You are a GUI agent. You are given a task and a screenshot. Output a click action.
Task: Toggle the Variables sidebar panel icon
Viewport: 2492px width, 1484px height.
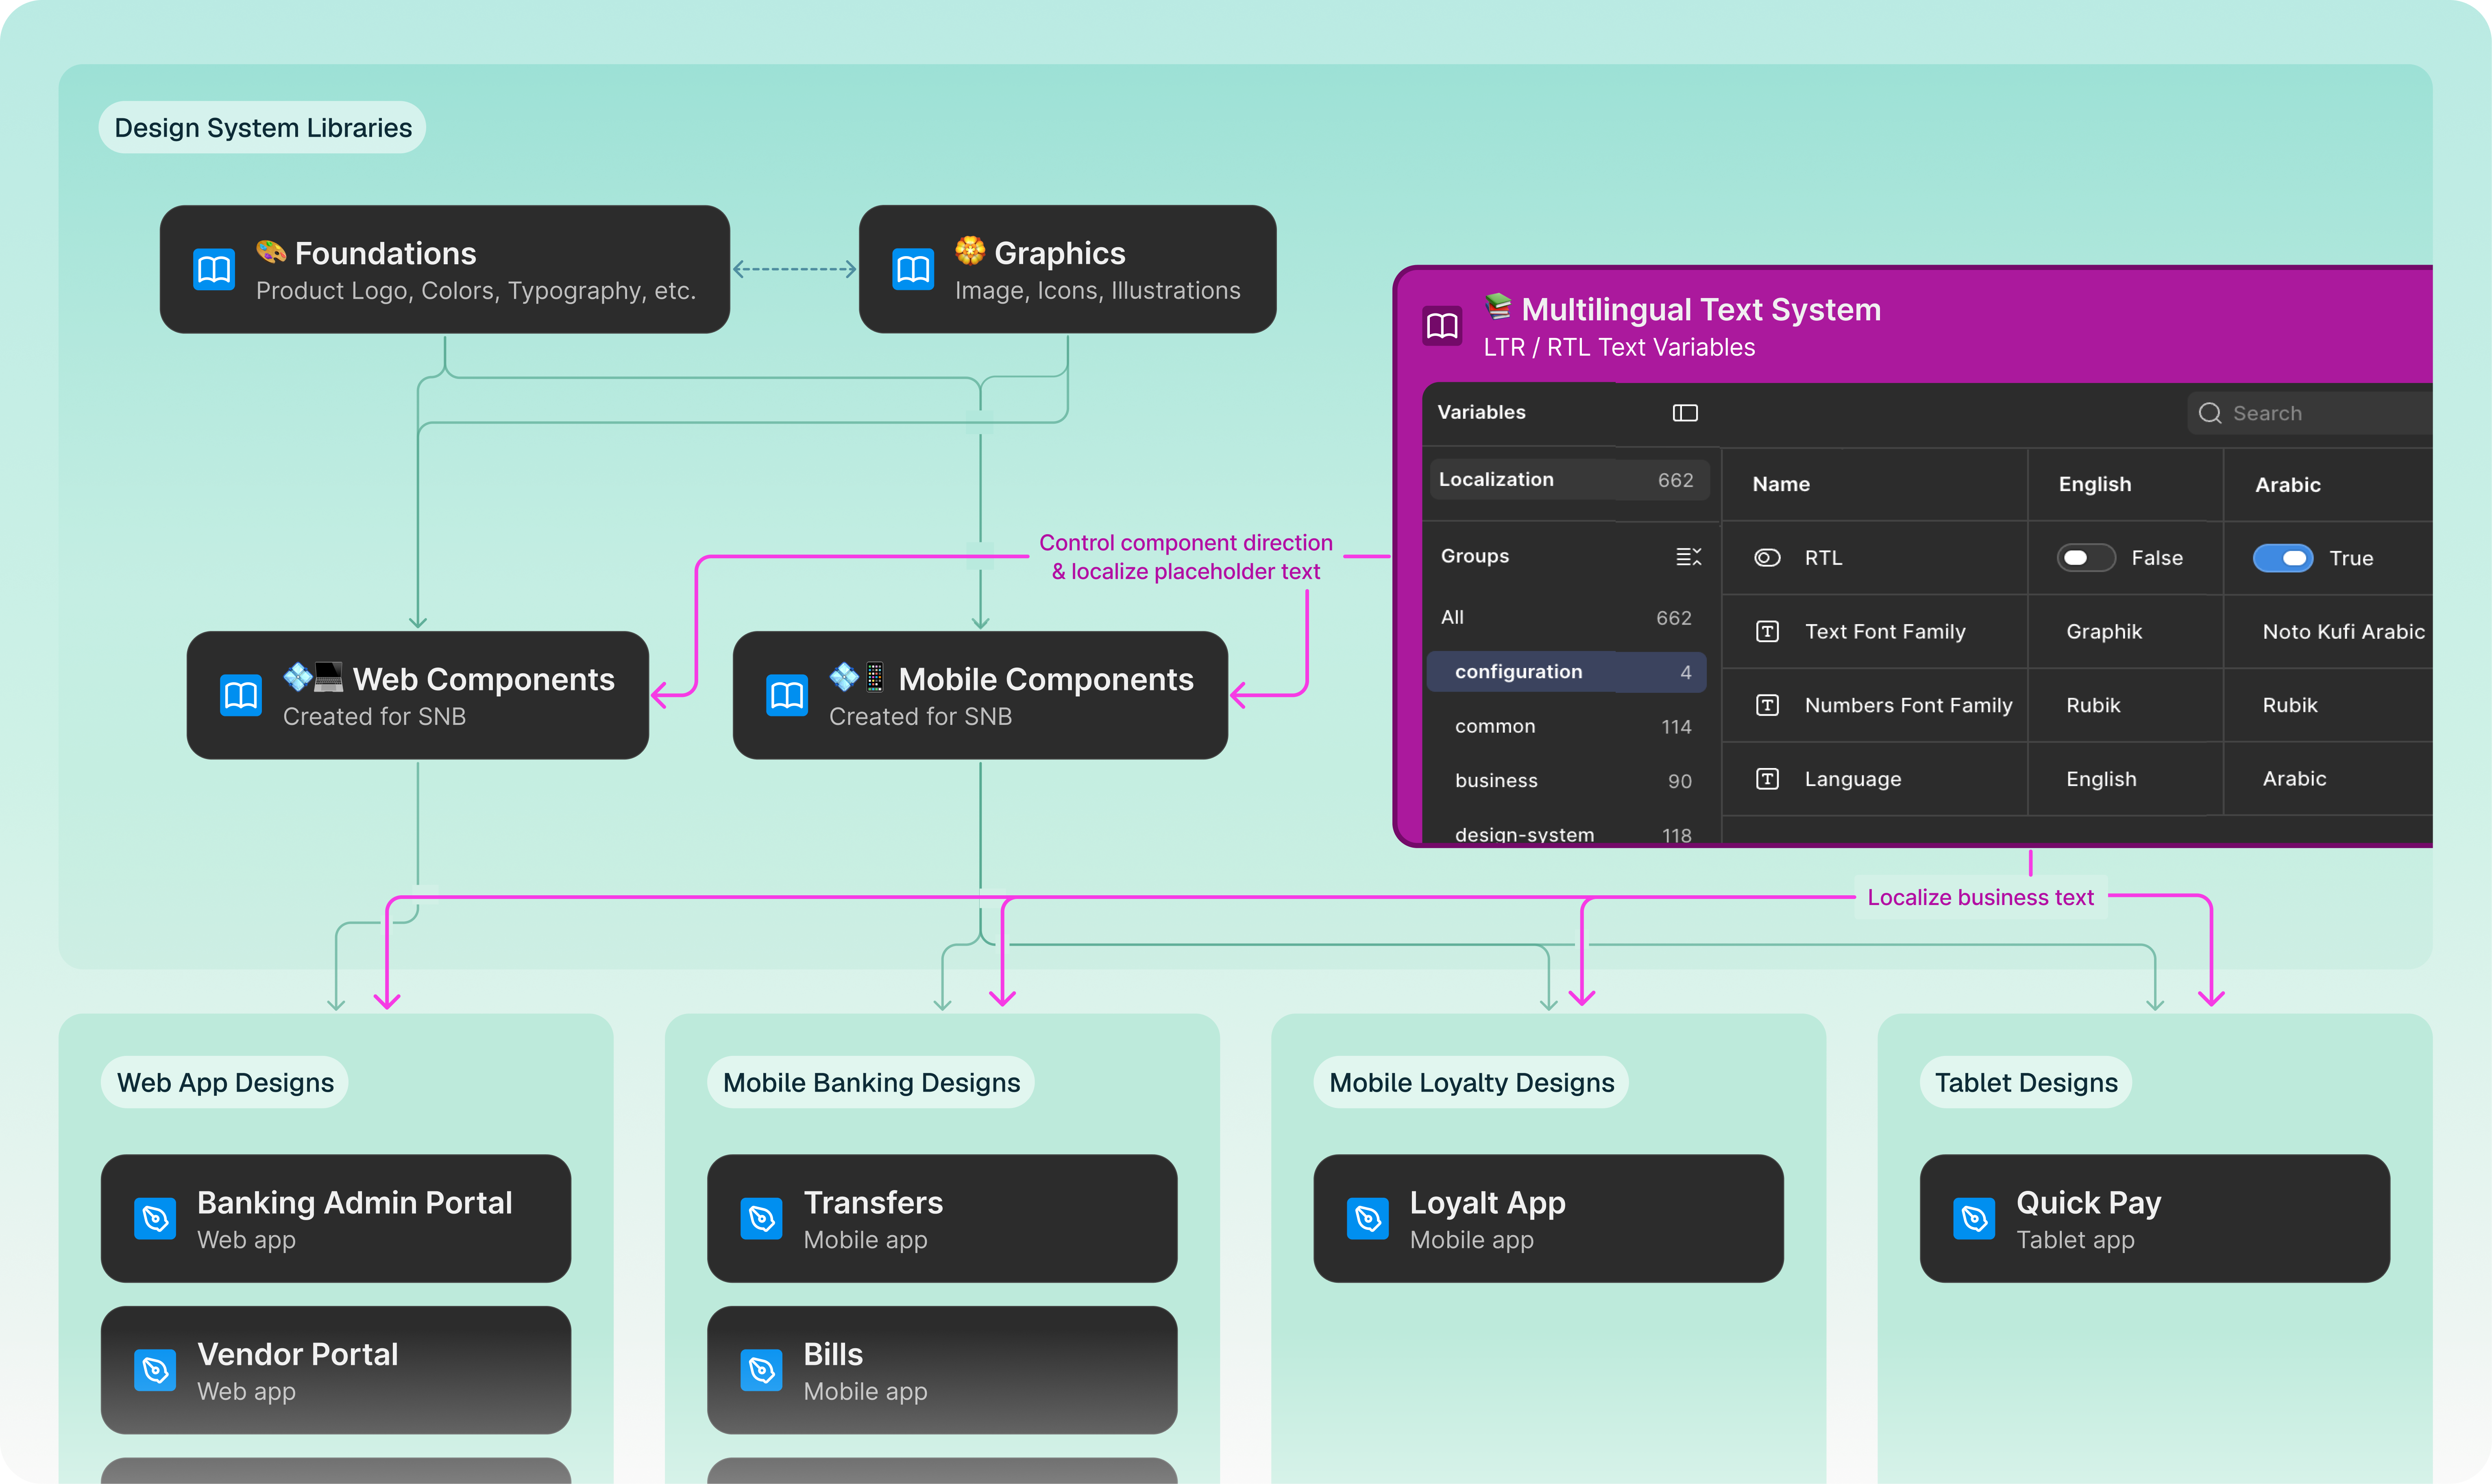point(1685,413)
